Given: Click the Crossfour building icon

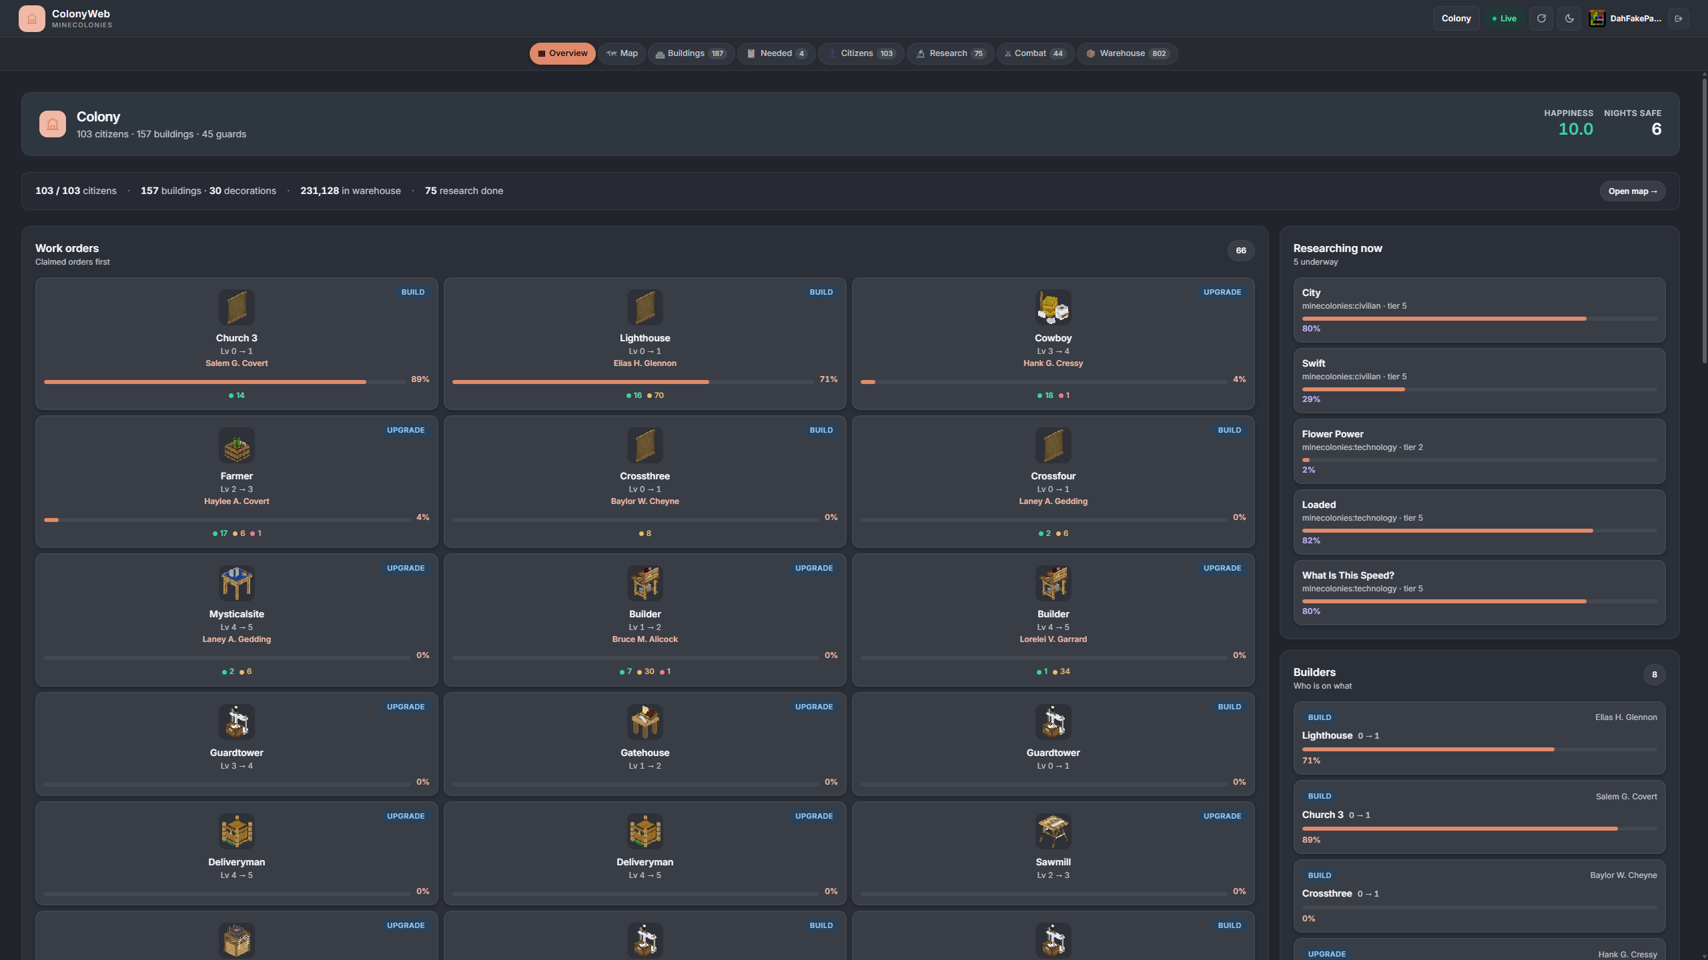Looking at the screenshot, I should click(1053, 445).
